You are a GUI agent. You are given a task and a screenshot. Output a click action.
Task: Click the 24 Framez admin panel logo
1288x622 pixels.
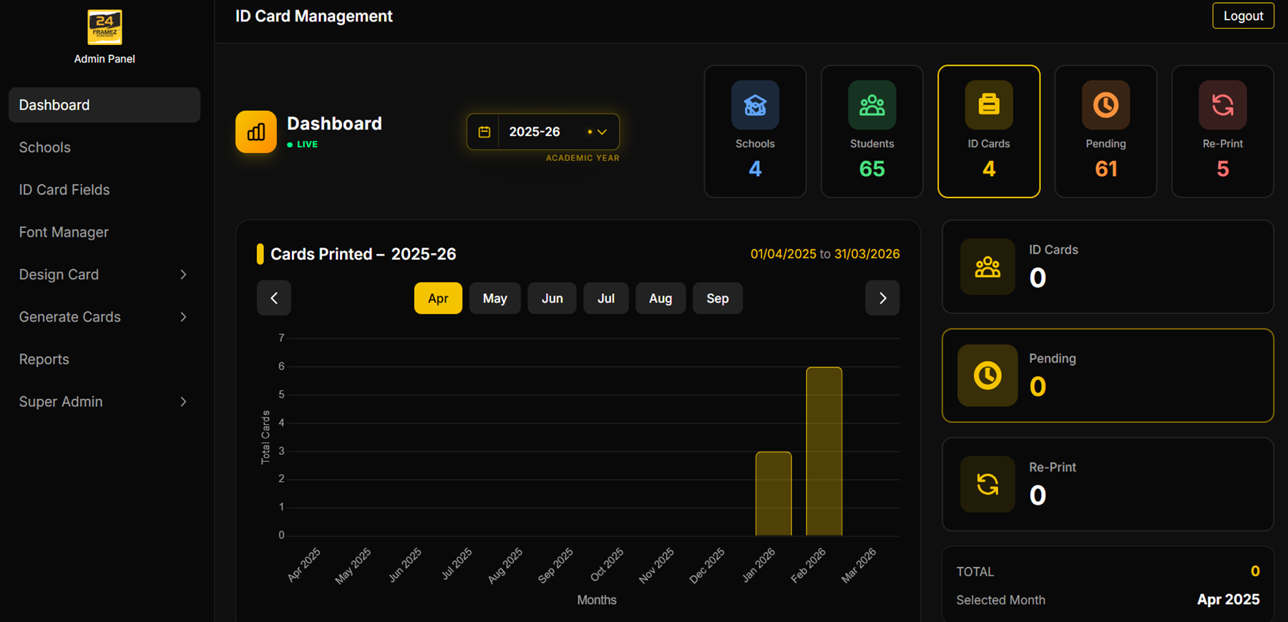104,27
